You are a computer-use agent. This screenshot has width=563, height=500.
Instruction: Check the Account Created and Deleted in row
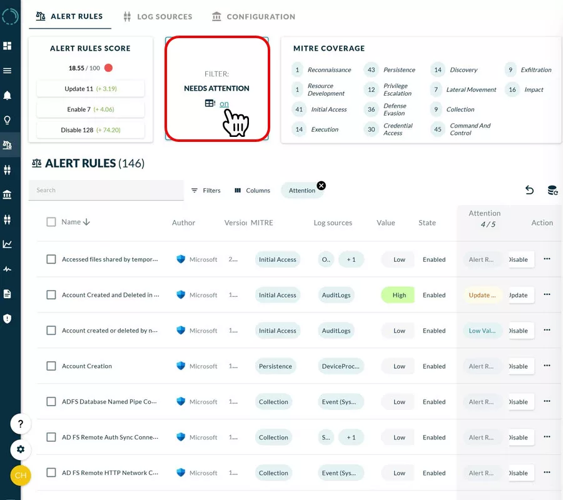(x=51, y=295)
